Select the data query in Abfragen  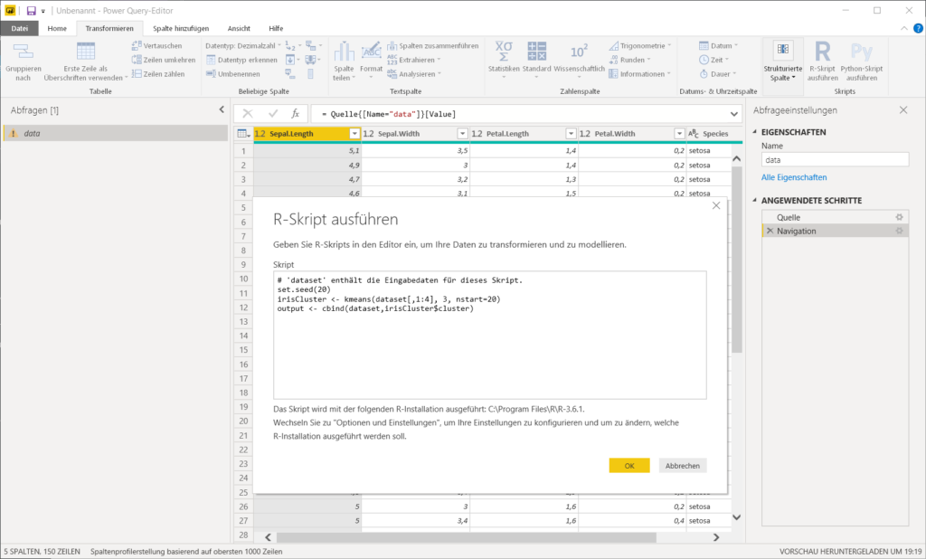click(116, 134)
